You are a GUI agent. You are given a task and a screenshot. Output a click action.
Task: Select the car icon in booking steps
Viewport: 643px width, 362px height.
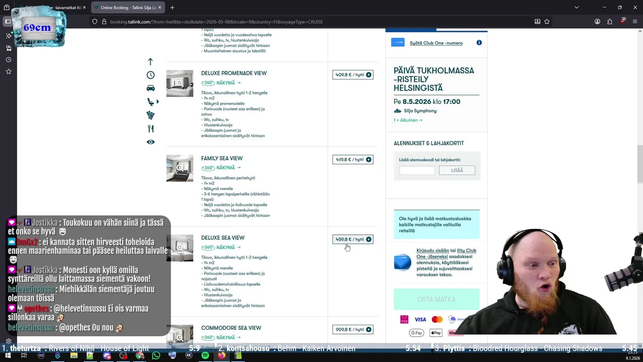tap(150, 88)
